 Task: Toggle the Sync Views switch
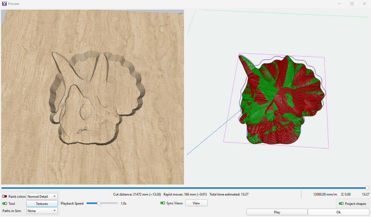pyautogui.click(x=163, y=203)
